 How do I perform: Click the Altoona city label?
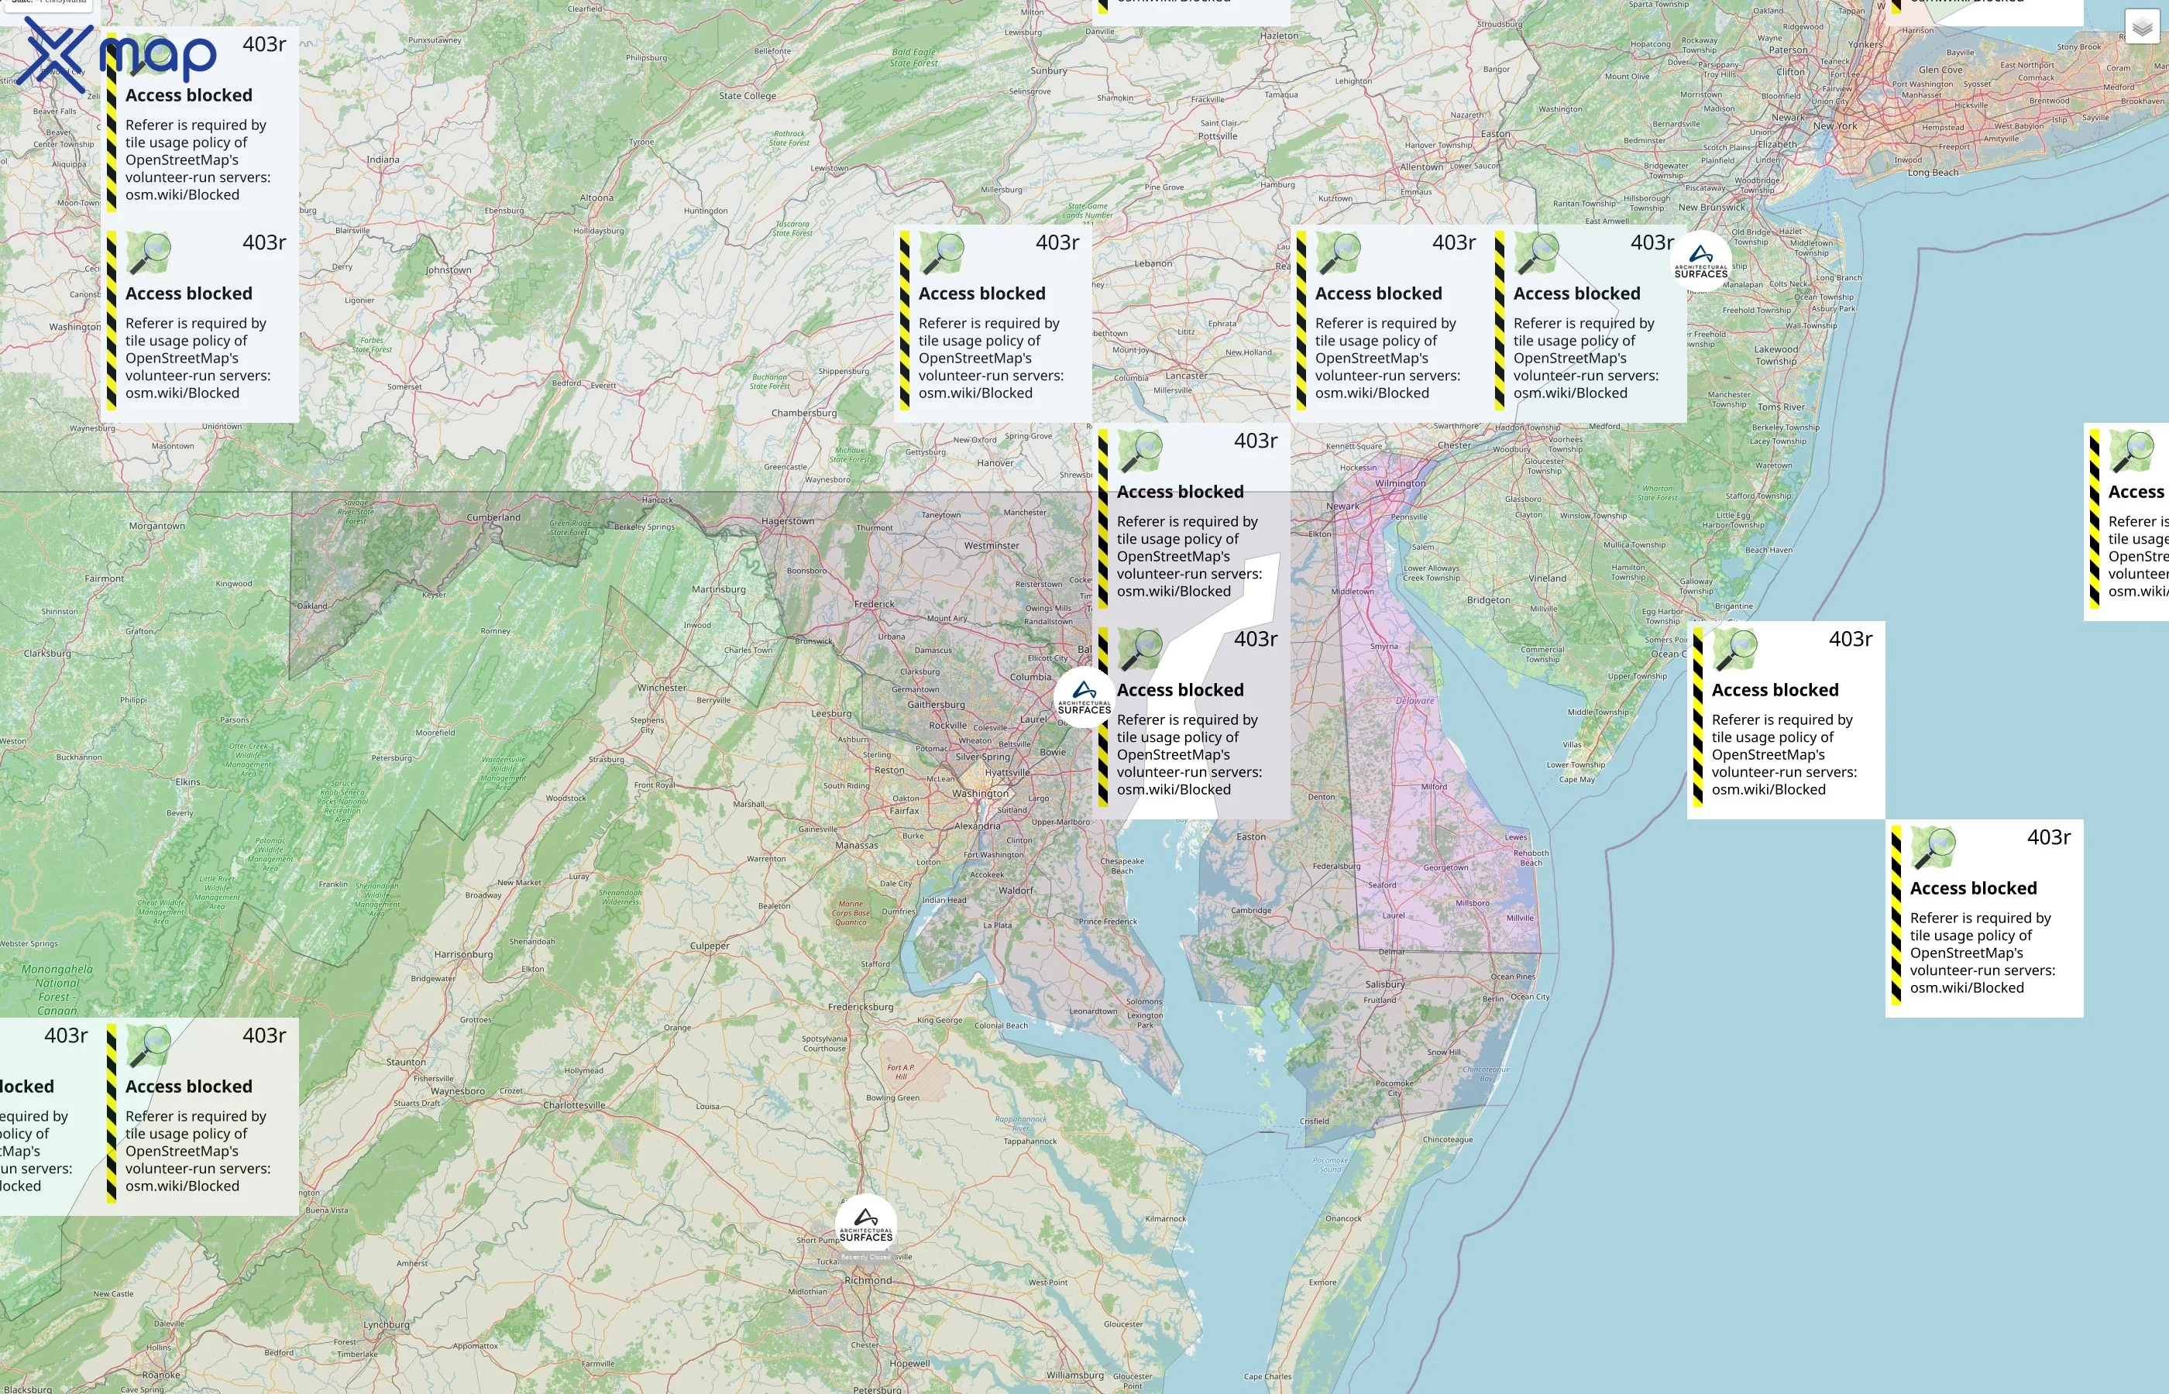[x=596, y=197]
